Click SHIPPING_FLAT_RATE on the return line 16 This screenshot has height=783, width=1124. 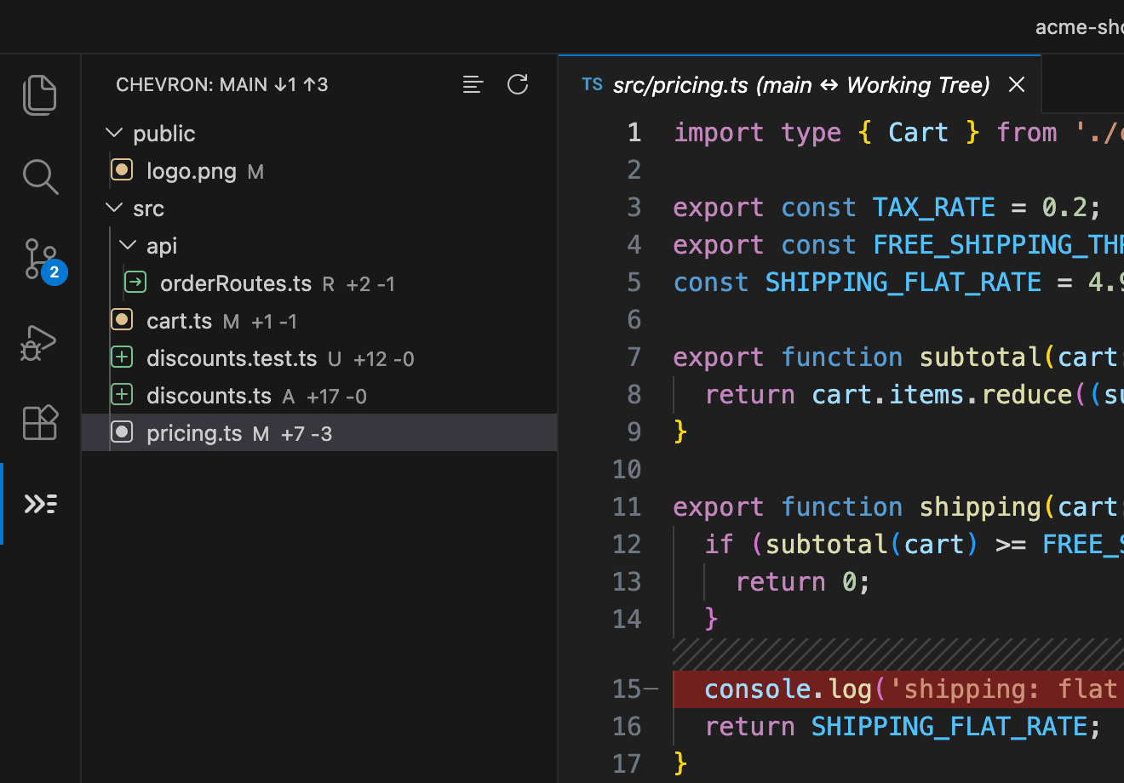click(949, 727)
